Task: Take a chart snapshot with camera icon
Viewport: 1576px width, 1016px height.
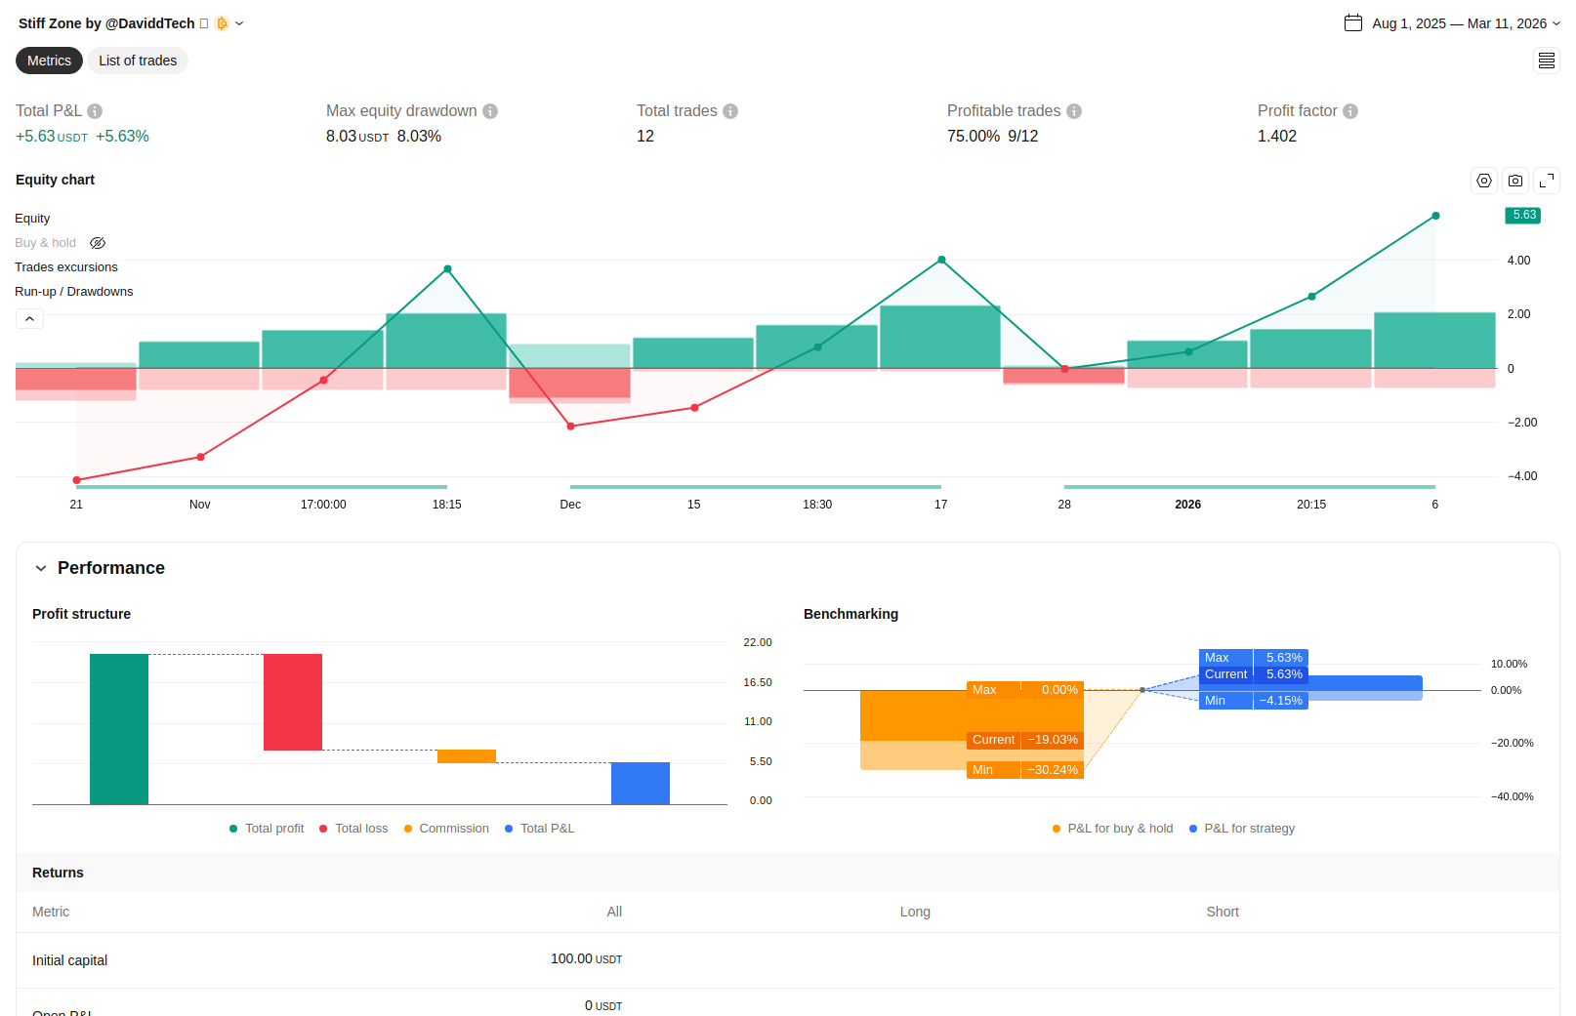Action: click(1515, 181)
